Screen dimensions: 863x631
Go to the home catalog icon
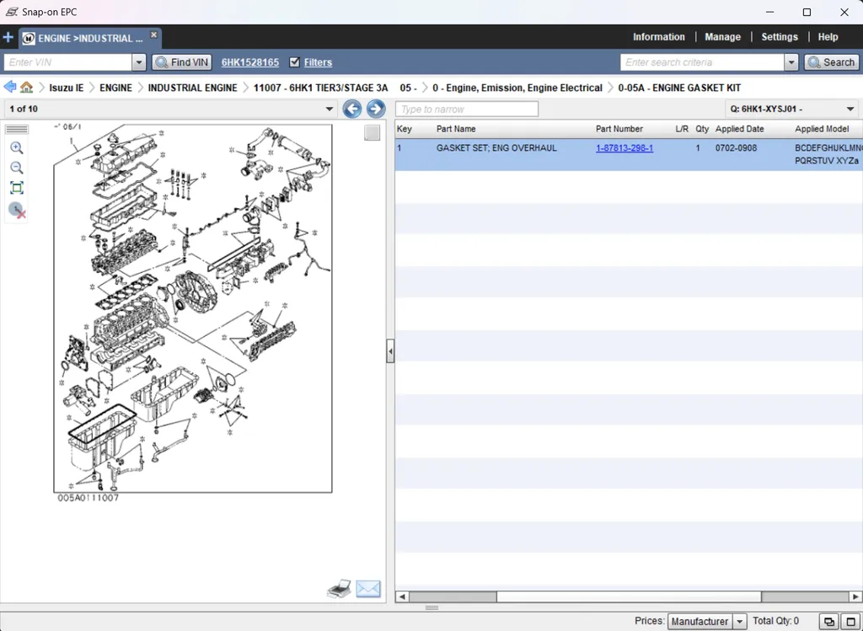click(26, 87)
